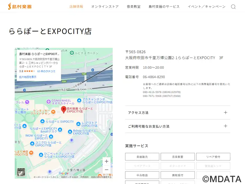This screenshot has width=245, height=184.
Task: Click the 音楽教室 service button
Action: pos(178,157)
